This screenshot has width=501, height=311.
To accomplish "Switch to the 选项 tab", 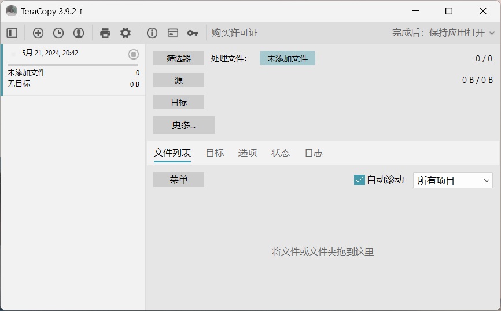I will 247,153.
